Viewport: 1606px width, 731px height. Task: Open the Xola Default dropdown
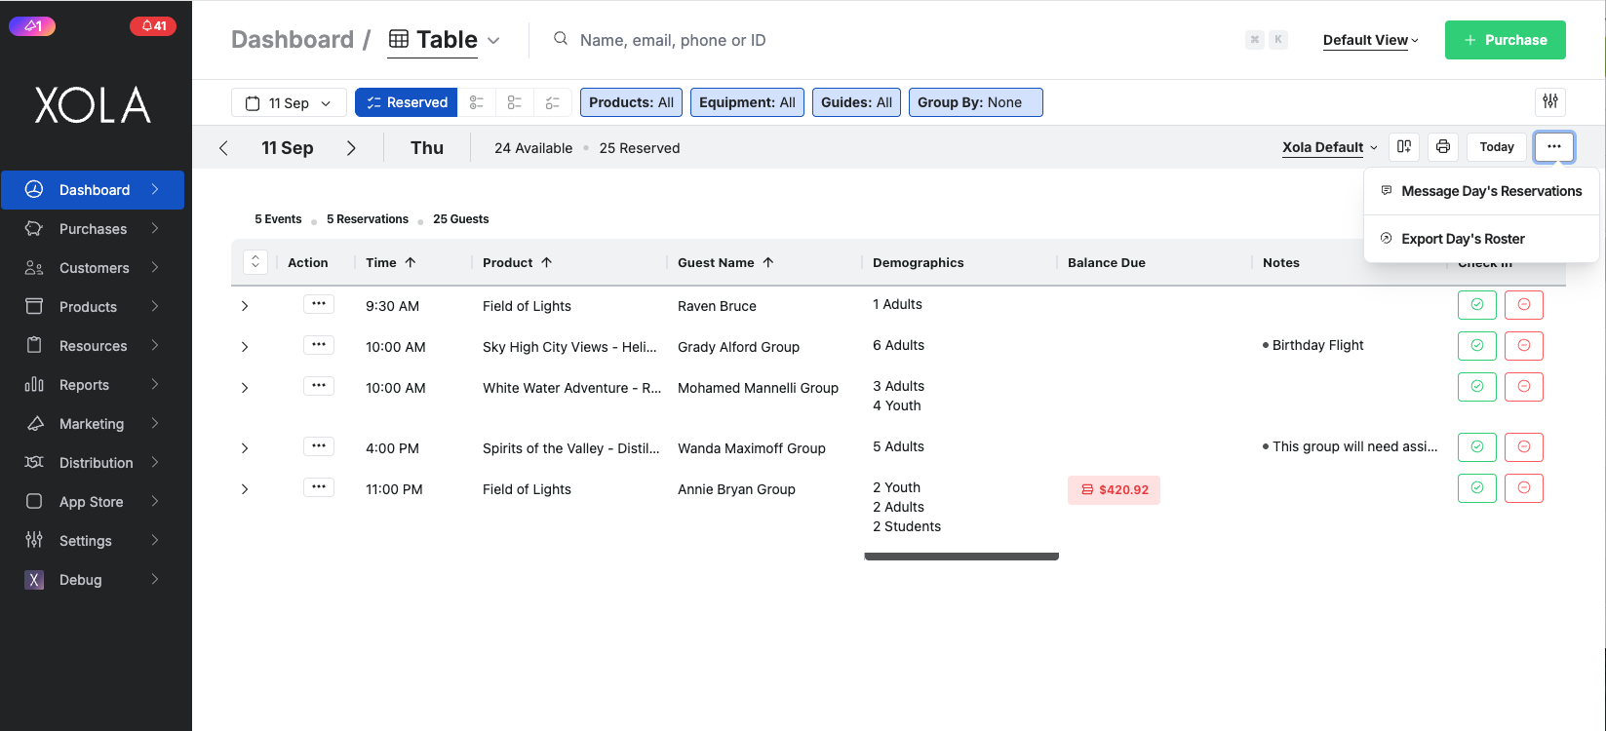[1330, 147]
